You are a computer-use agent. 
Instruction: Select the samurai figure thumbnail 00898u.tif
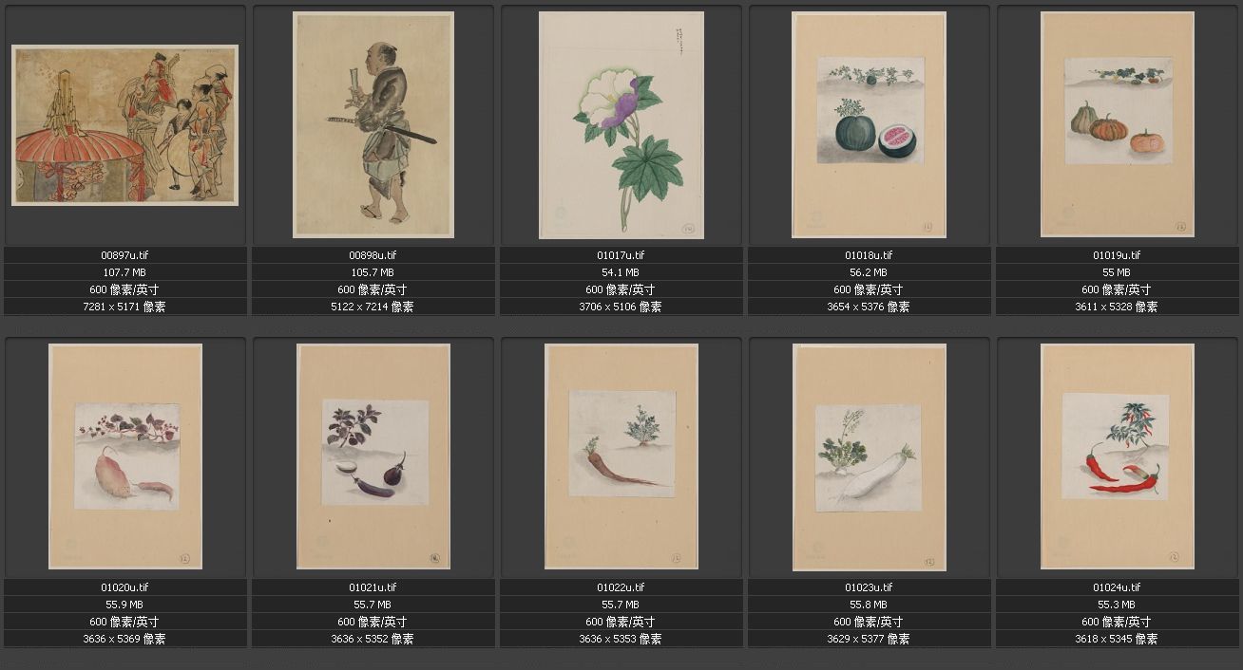[x=373, y=124]
